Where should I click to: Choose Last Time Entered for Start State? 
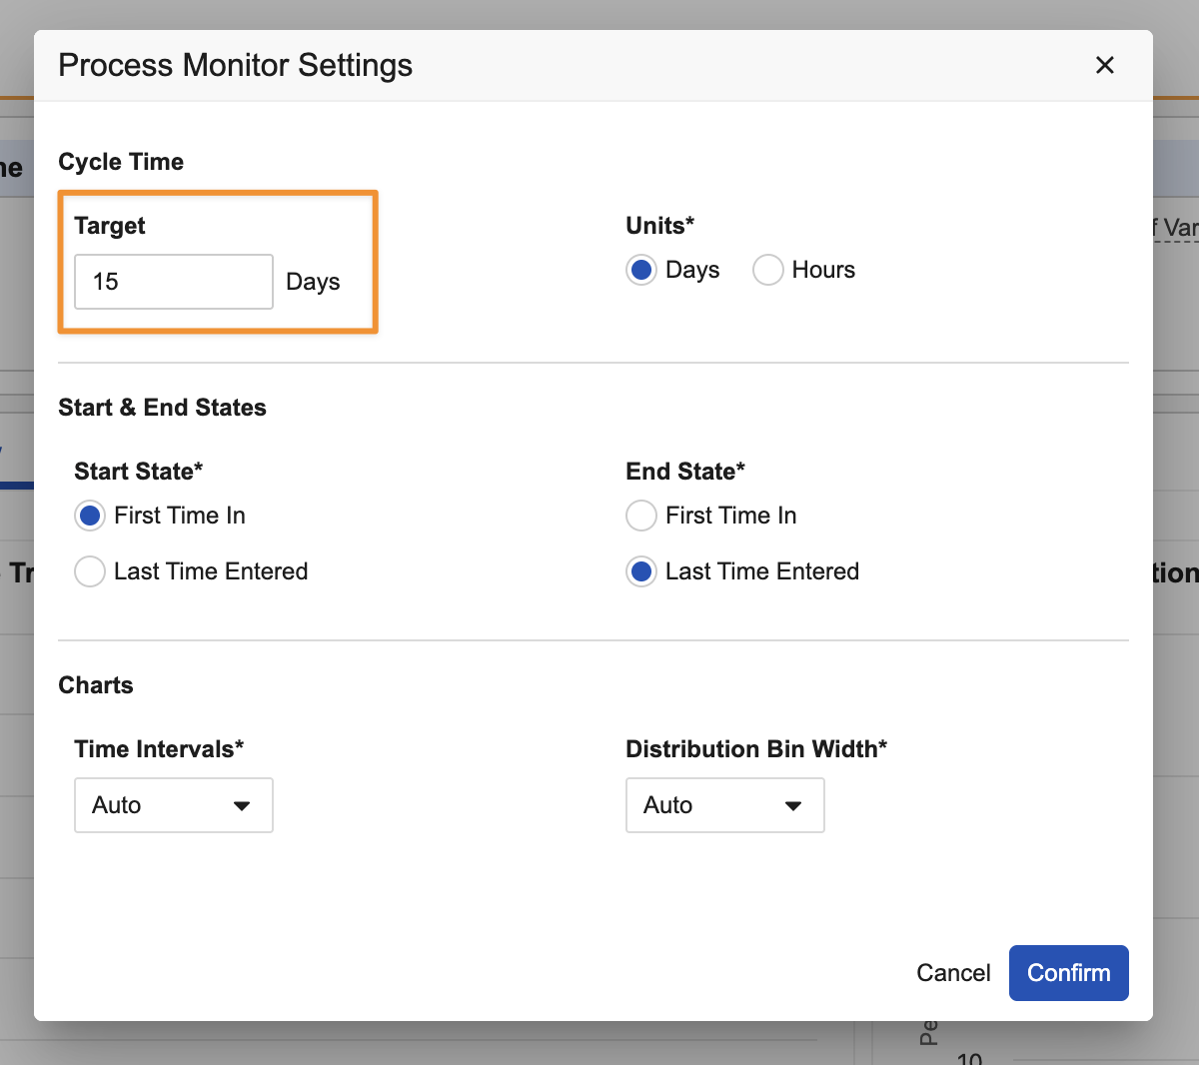point(90,571)
